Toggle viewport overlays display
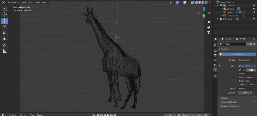The width and height of the screenshot is (257, 116). pos(185,2)
